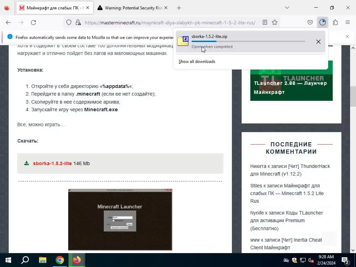Open the notification center icon
356x267 pixels.
pyautogui.click(x=345, y=260)
